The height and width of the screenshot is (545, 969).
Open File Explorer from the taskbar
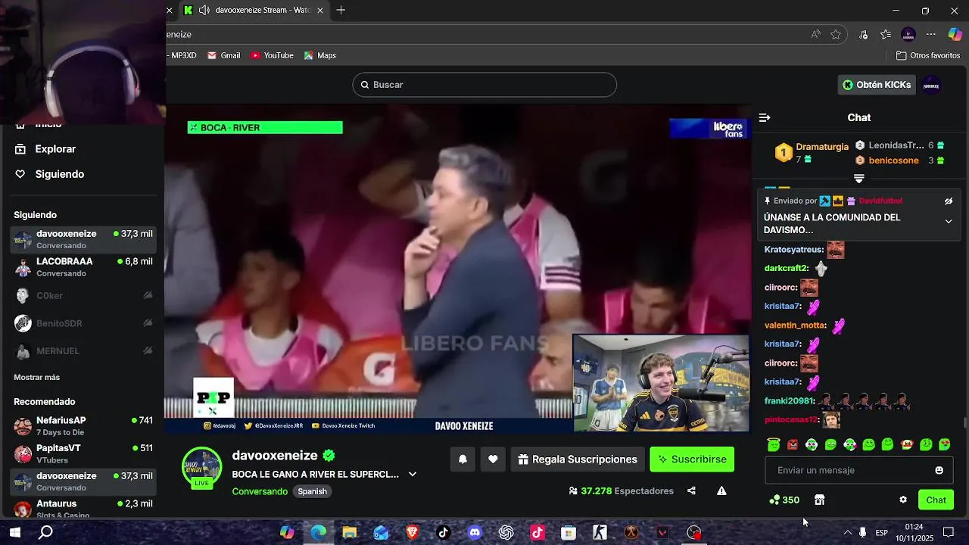point(349,533)
